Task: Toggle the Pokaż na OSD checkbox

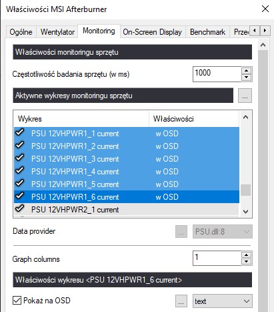Action: (x=17, y=301)
